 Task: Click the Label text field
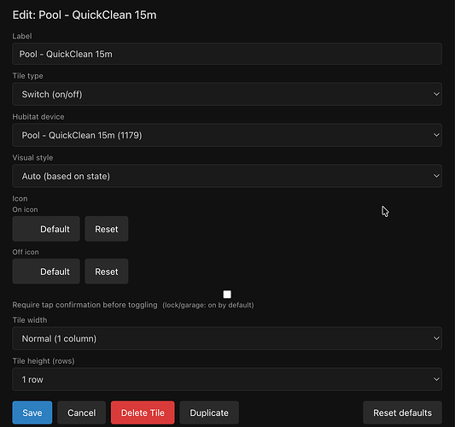227,54
